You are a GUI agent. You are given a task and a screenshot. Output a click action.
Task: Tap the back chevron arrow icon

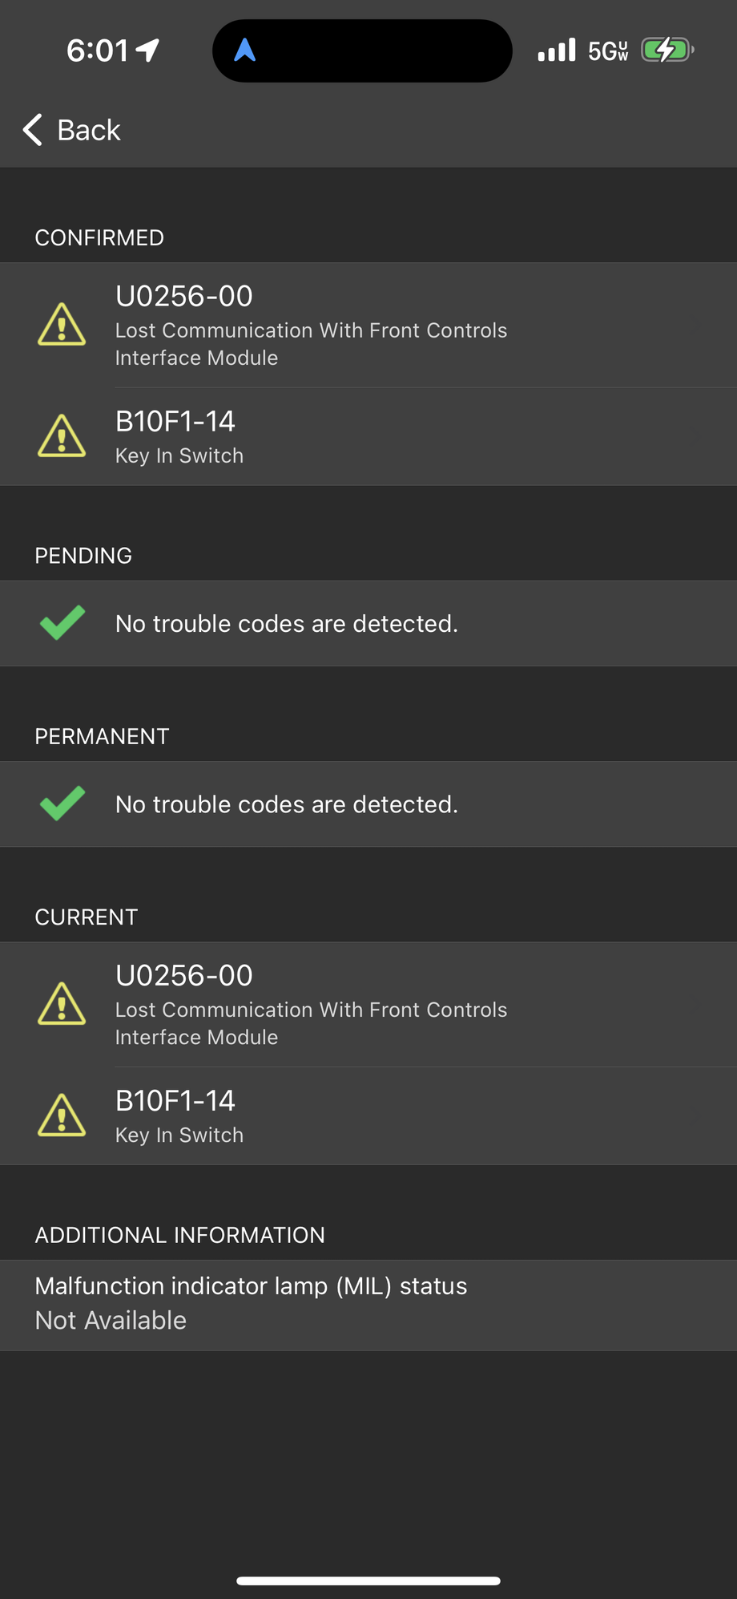[x=30, y=130]
